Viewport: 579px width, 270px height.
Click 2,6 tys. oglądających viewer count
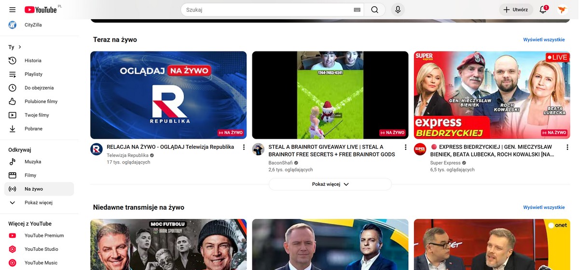coord(290,169)
